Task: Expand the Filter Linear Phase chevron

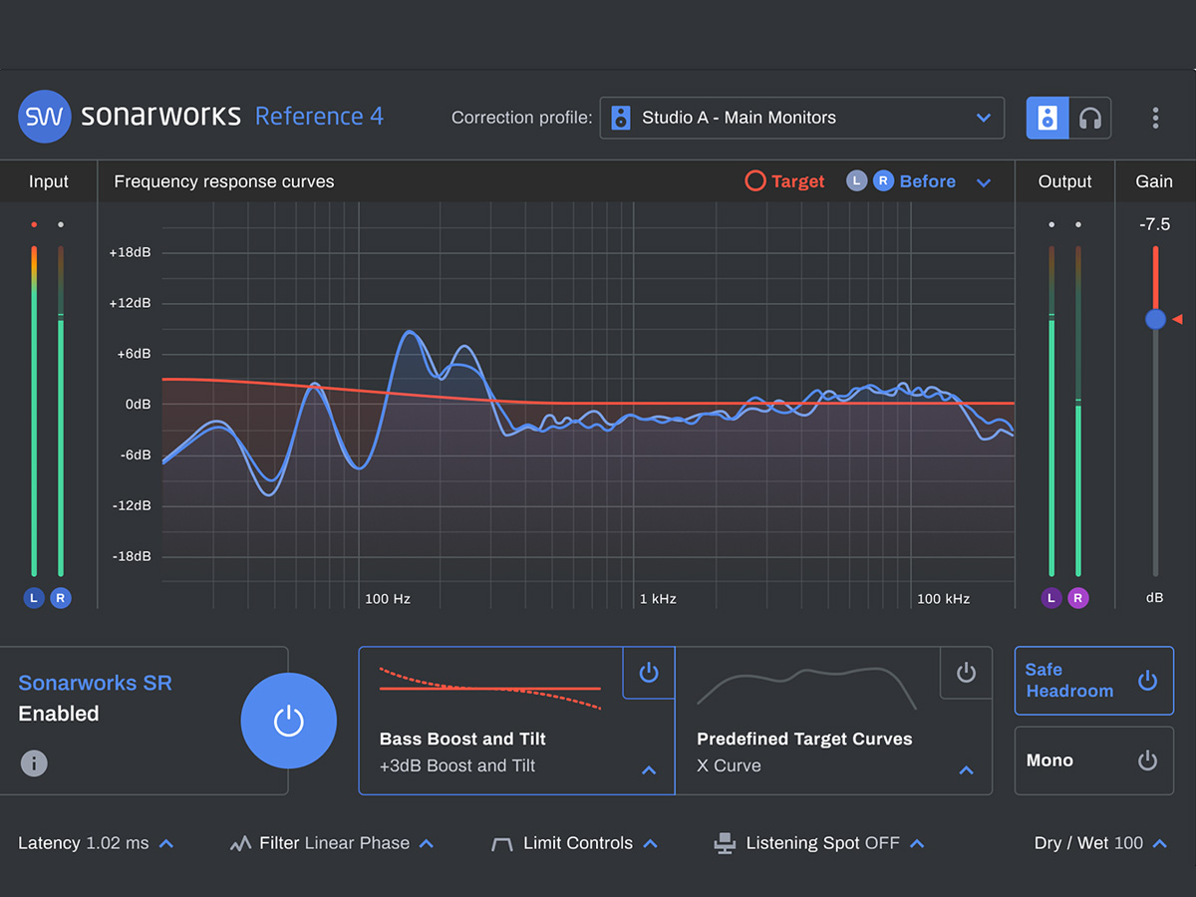Action: [426, 843]
